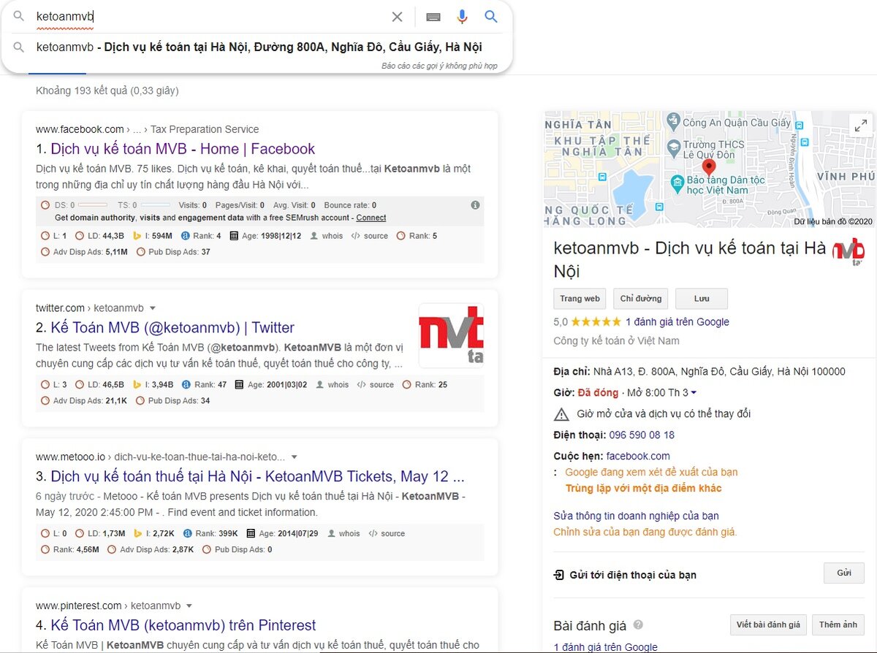Screen dimensions: 877x653
Task: Click the SEOquake info icon in Facebook result
Action: 475,205
